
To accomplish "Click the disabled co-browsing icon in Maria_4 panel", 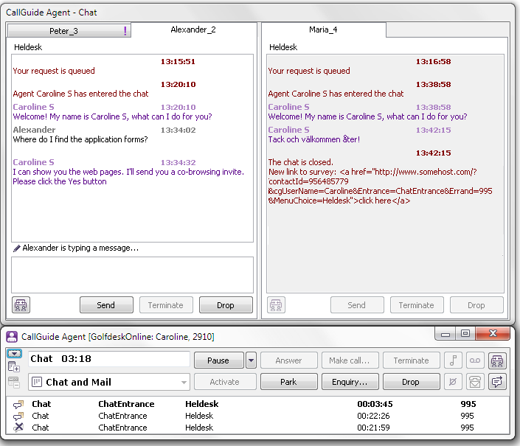I will (x=276, y=305).
